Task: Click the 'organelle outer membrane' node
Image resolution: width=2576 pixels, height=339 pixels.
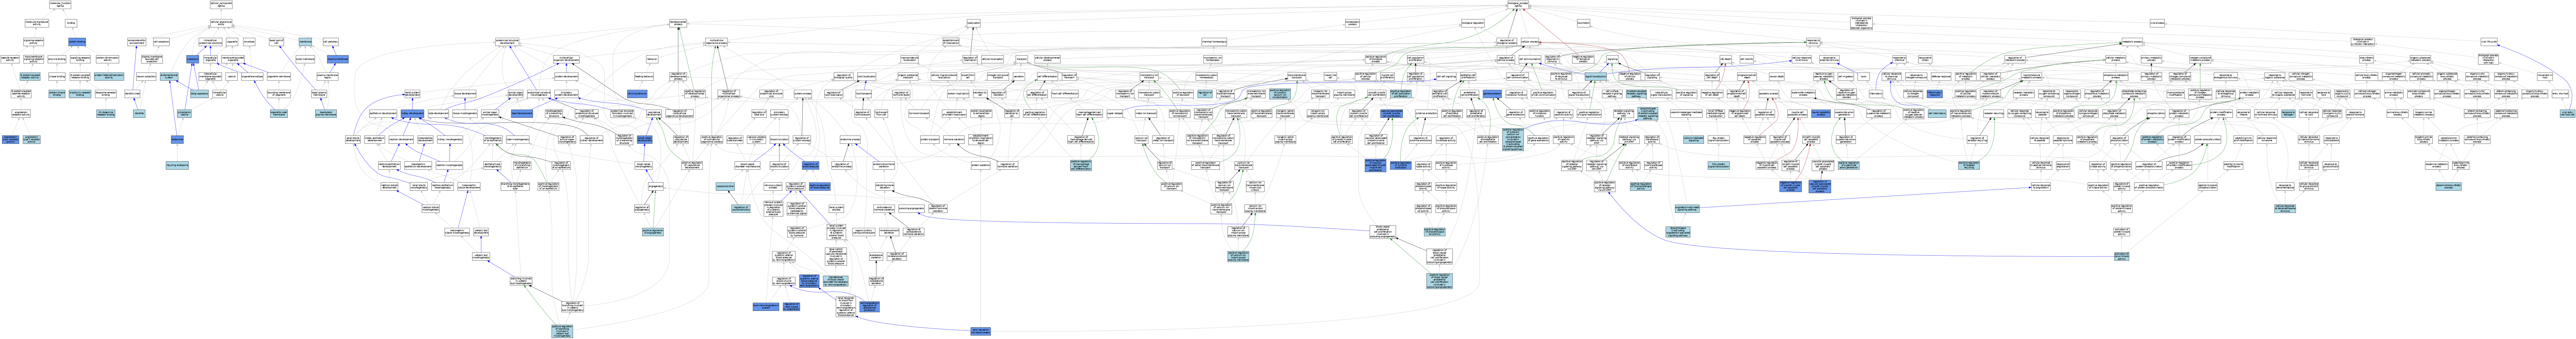Action: pos(279,114)
